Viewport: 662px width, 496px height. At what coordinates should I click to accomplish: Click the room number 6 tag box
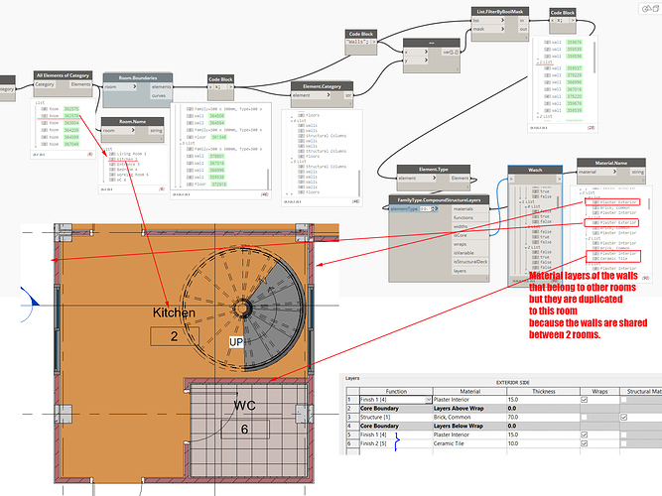tap(244, 430)
